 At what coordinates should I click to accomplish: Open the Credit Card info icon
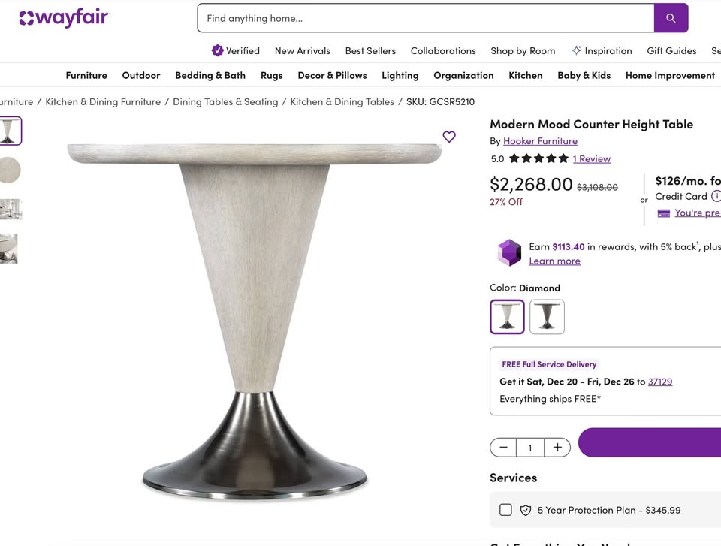click(x=716, y=196)
